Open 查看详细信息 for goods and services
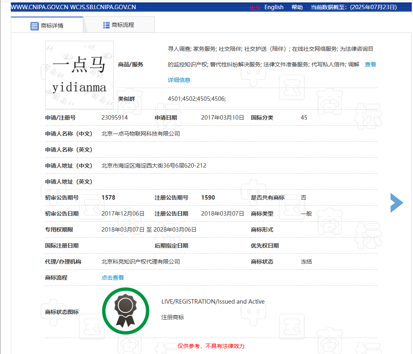Screen dimensions: 413x354 [370, 64]
